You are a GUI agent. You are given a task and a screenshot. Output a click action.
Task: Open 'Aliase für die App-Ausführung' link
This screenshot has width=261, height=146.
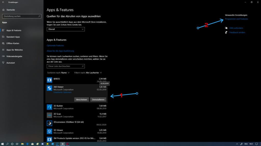pyautogui.click(x=60, y=51)
